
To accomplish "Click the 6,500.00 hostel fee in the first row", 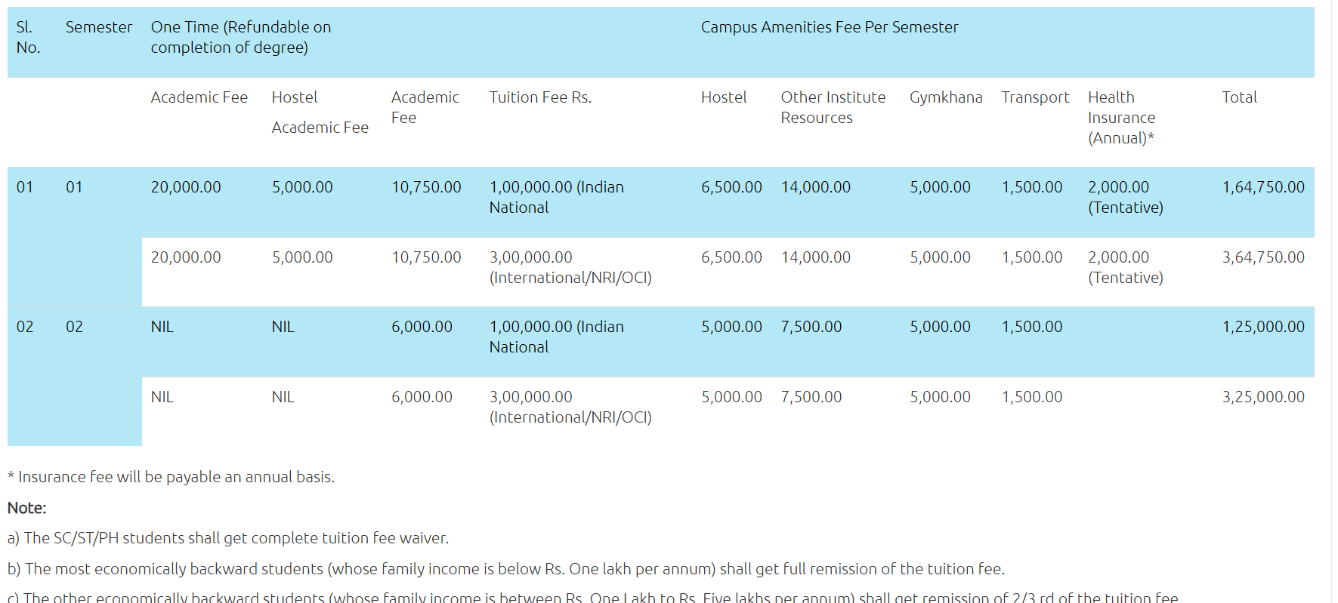I will tap(731, 187).
